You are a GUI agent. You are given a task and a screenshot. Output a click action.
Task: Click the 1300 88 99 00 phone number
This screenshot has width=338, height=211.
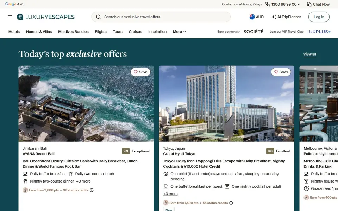click(x=284, y=4)
